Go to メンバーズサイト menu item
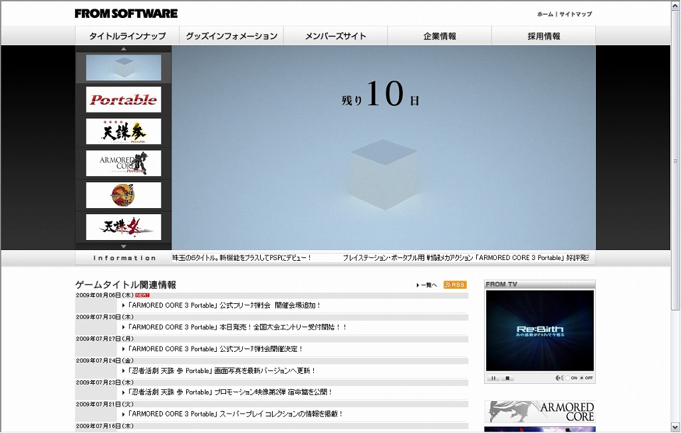 (x=335, y=36)
